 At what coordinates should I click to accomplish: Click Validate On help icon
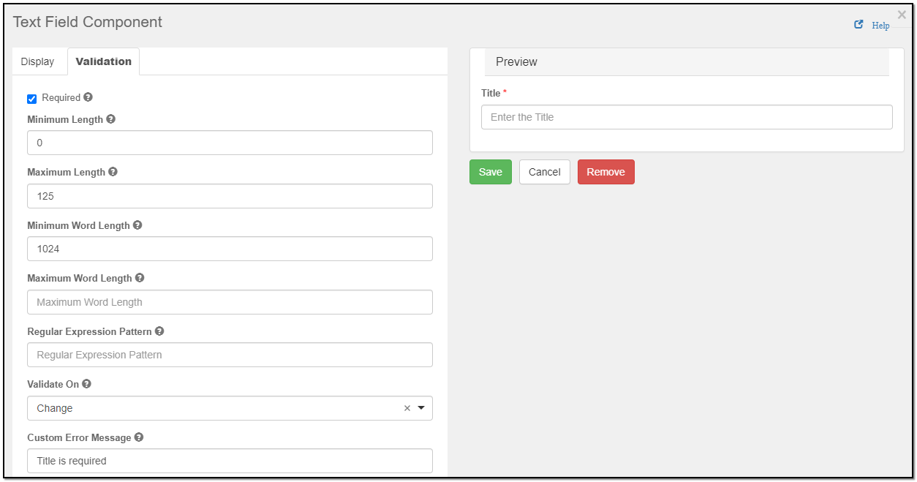[x=86, y=384]
